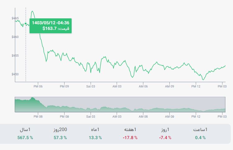Screen dimensions: 233x150
Task: Click the $165 y-axis label
Action: 15,18
